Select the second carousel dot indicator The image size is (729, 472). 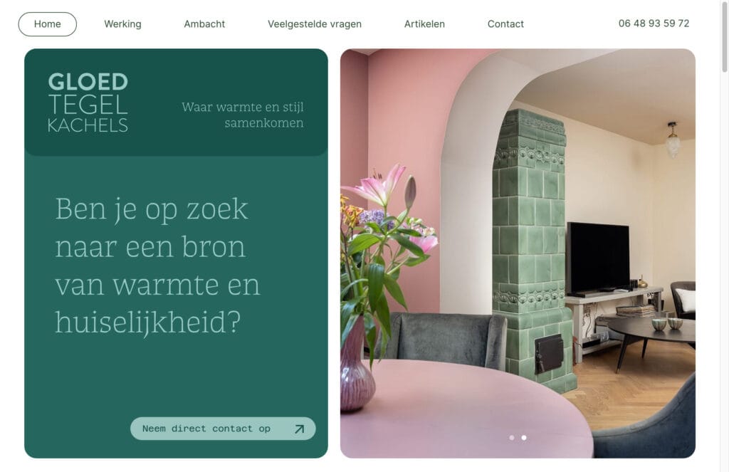pos(524,438)
